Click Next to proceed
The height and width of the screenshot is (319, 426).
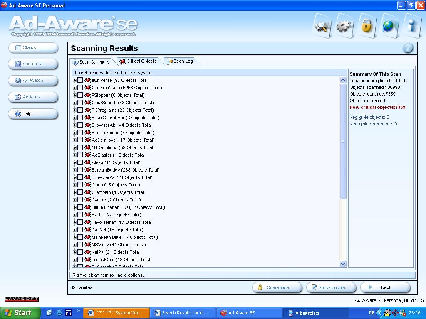[x=385, y=287]
